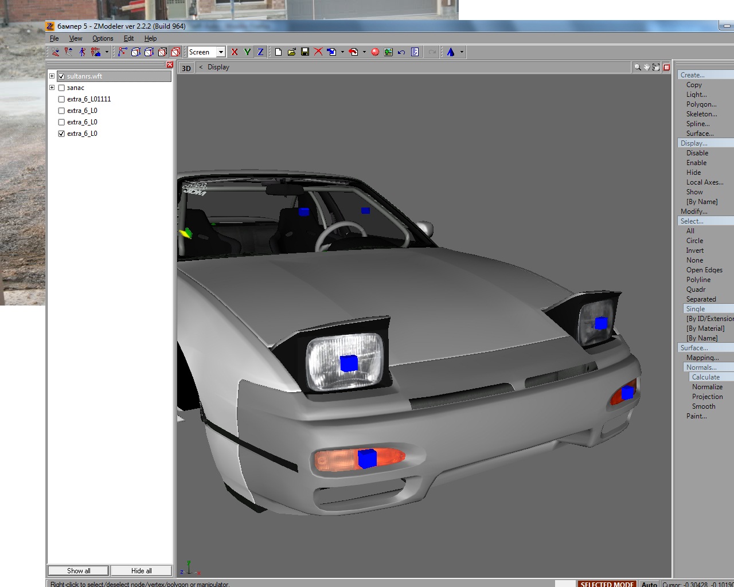Image resolution: width=734 pixels, height=587 pixels.
Task: Choose the Normalize command under Normals
Action: coord(707,387)
